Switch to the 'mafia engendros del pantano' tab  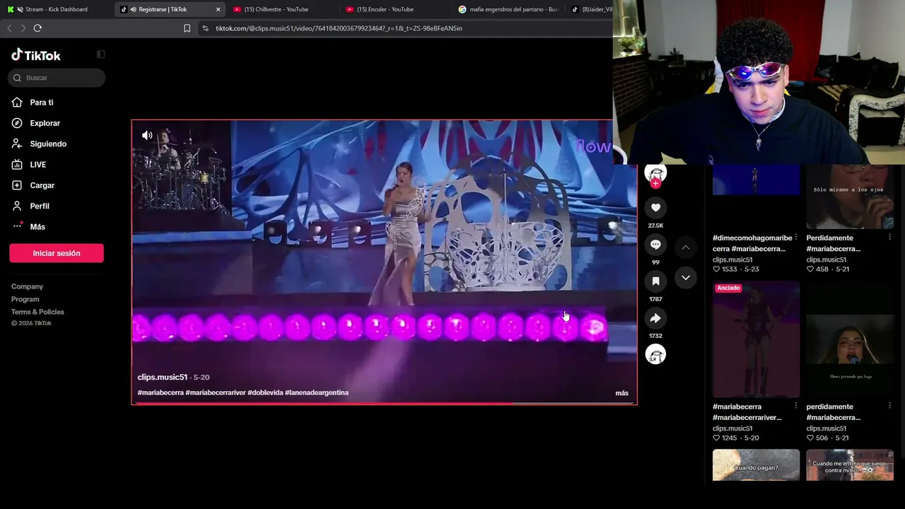(x=508, y=9)
